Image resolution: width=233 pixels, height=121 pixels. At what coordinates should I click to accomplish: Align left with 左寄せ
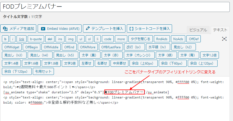[x=86, y=63]
